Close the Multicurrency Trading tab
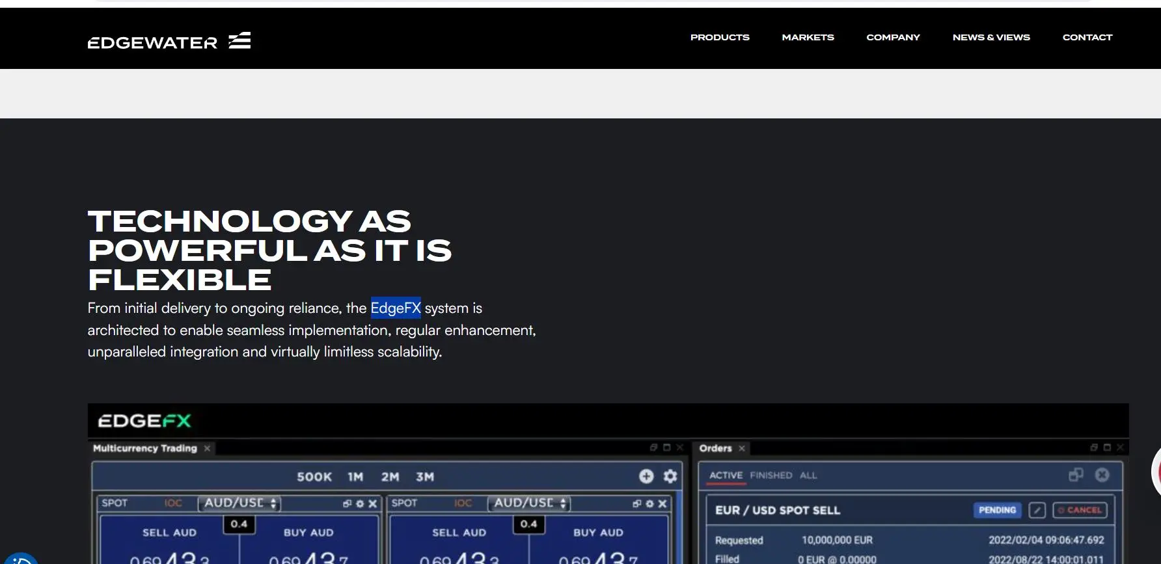Image resolution: width=1161 pixels, height=564 pixels. point(207,448)
